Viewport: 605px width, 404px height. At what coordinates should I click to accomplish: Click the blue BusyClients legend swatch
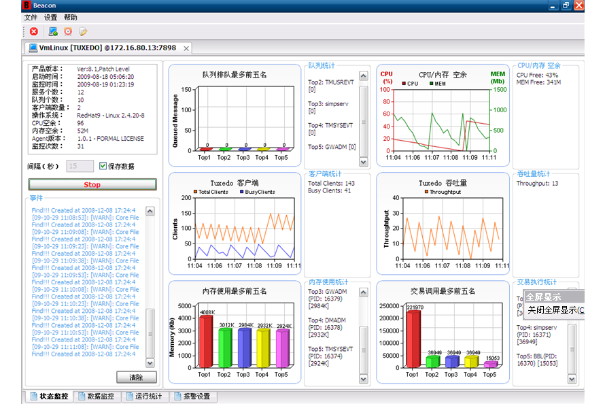241,191
